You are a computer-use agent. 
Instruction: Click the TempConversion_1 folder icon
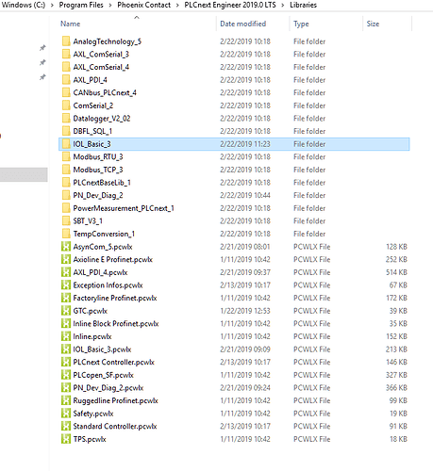click(x=66, y=234)
